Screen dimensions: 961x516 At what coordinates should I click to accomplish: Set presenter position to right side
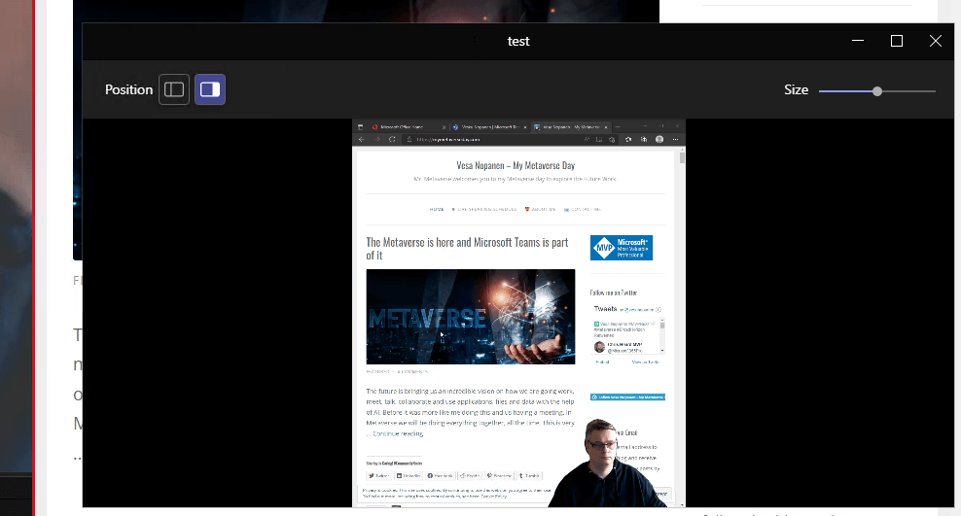point(210,89)
